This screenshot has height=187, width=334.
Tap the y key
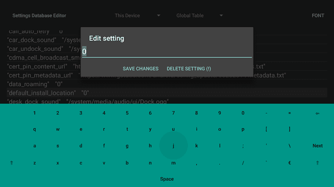150,129
